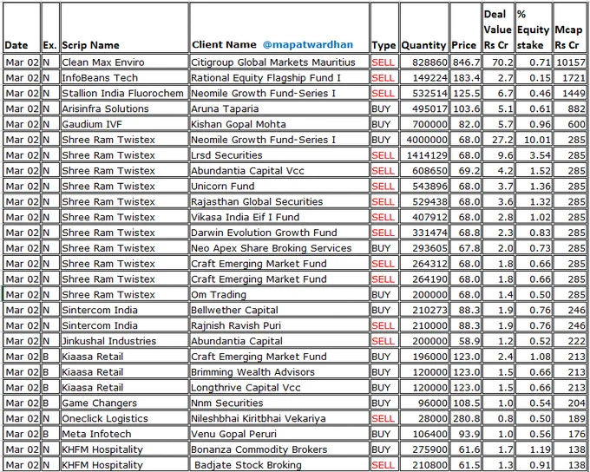
Task: Select price 846.7 cell
Action: pyautogui.click(x=466, y=62)
